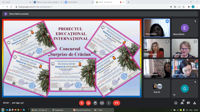Open the Chrome extensions puzzle icon
Image resolution: width=200 pixels, height=112 pixels.
[x=189, y=7]
